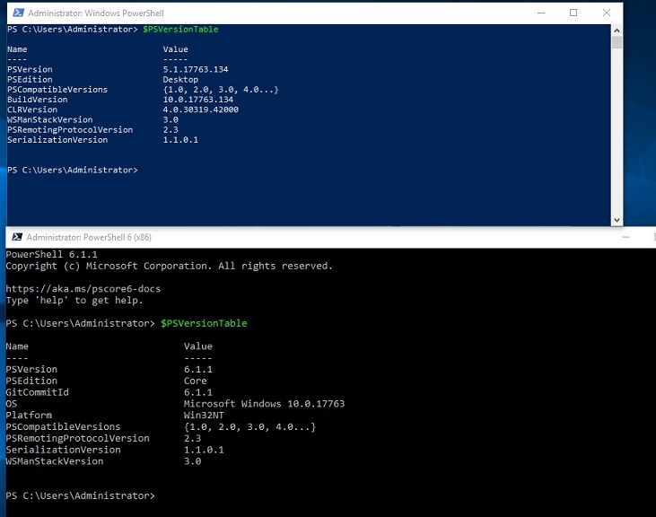Maximize the Windows PowerShell window

573,13
